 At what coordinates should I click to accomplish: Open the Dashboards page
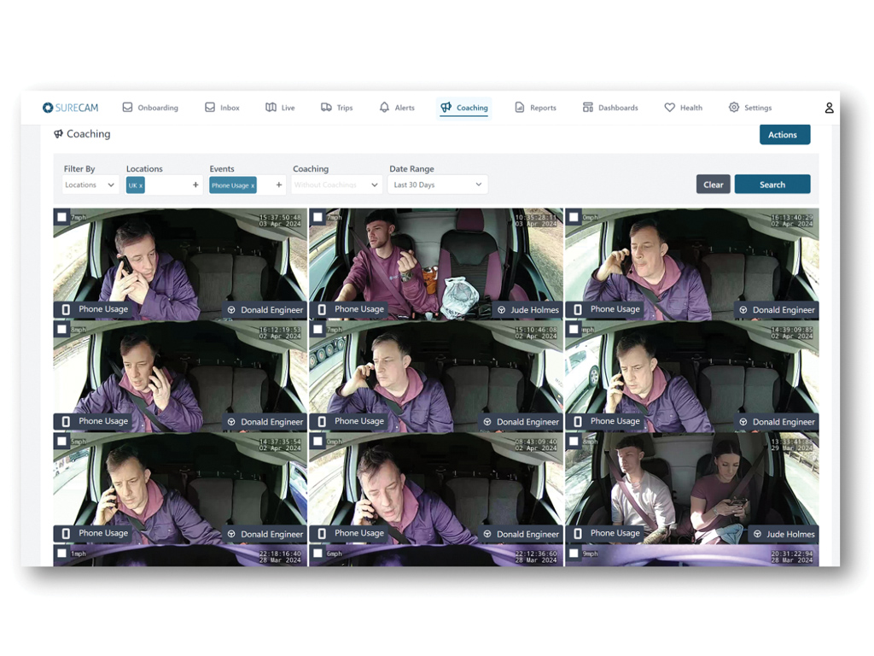[x=611, y=108]
